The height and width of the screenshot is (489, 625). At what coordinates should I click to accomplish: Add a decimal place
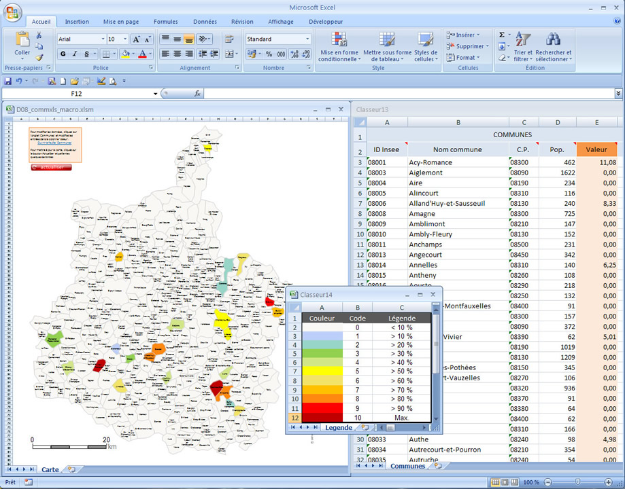[x=294, y=54]
